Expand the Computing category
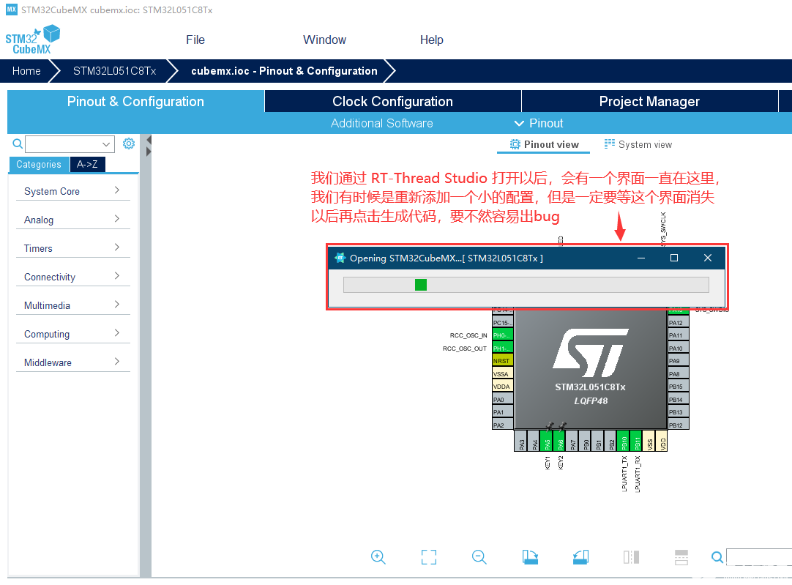The height and width of the screenshot is (585, 792). tap(73, 334)
